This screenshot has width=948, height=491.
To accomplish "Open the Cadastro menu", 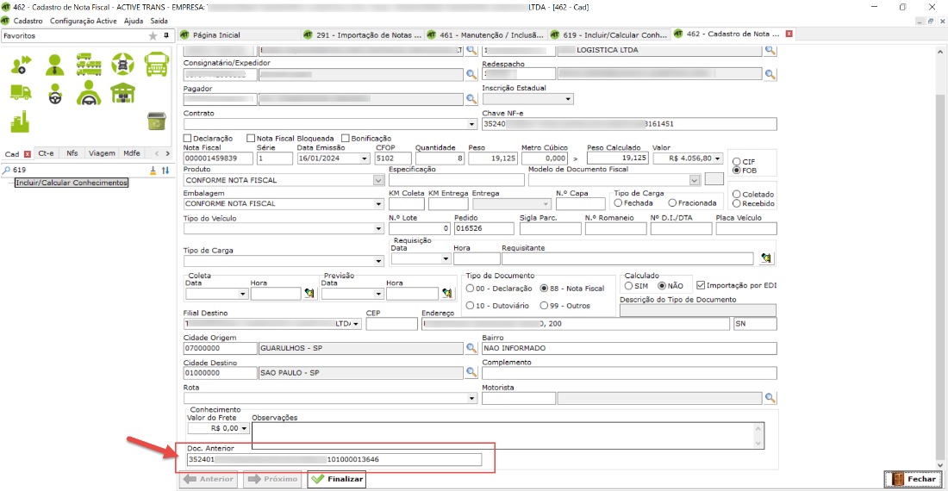I will click(28, 21).
